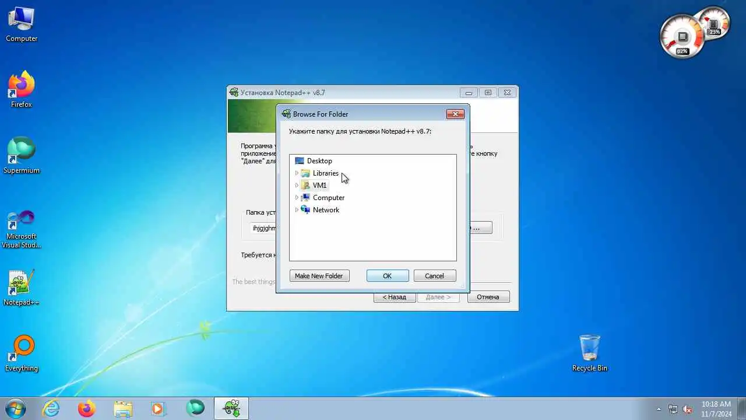Open Windows Explorer from the taskbar
The image size is (746, 420).
[x=122, y=408]
